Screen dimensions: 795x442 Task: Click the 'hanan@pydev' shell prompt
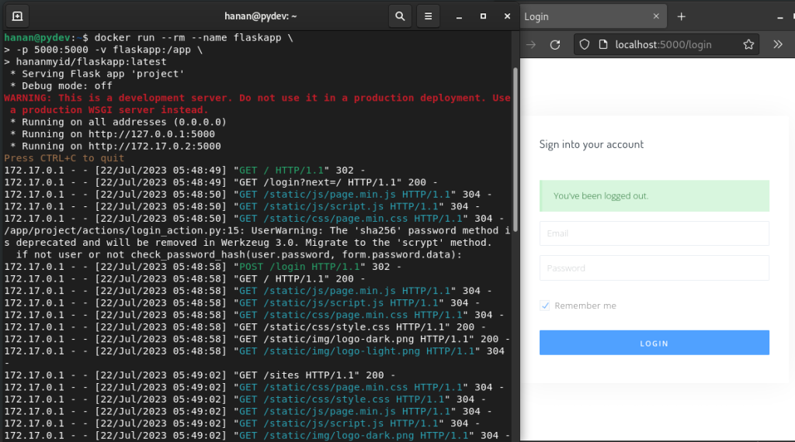[x=37, y=38]
